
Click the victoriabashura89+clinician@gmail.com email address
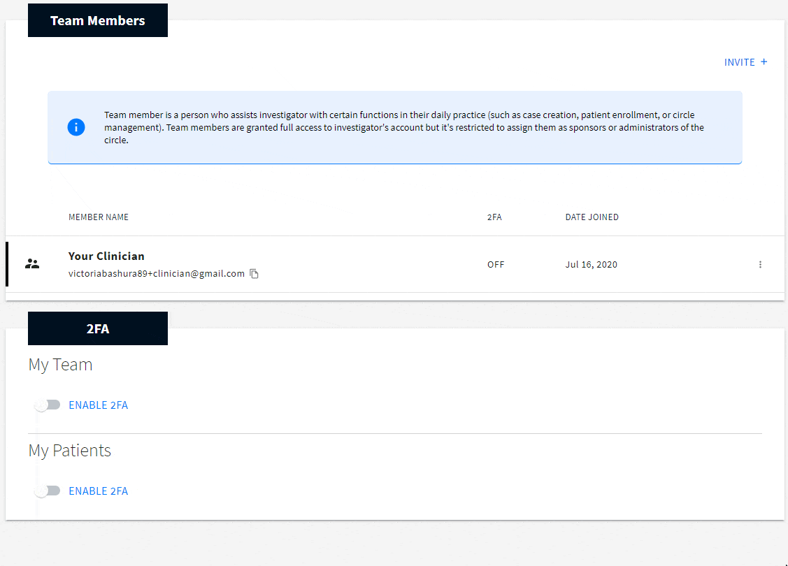point(157,274)
